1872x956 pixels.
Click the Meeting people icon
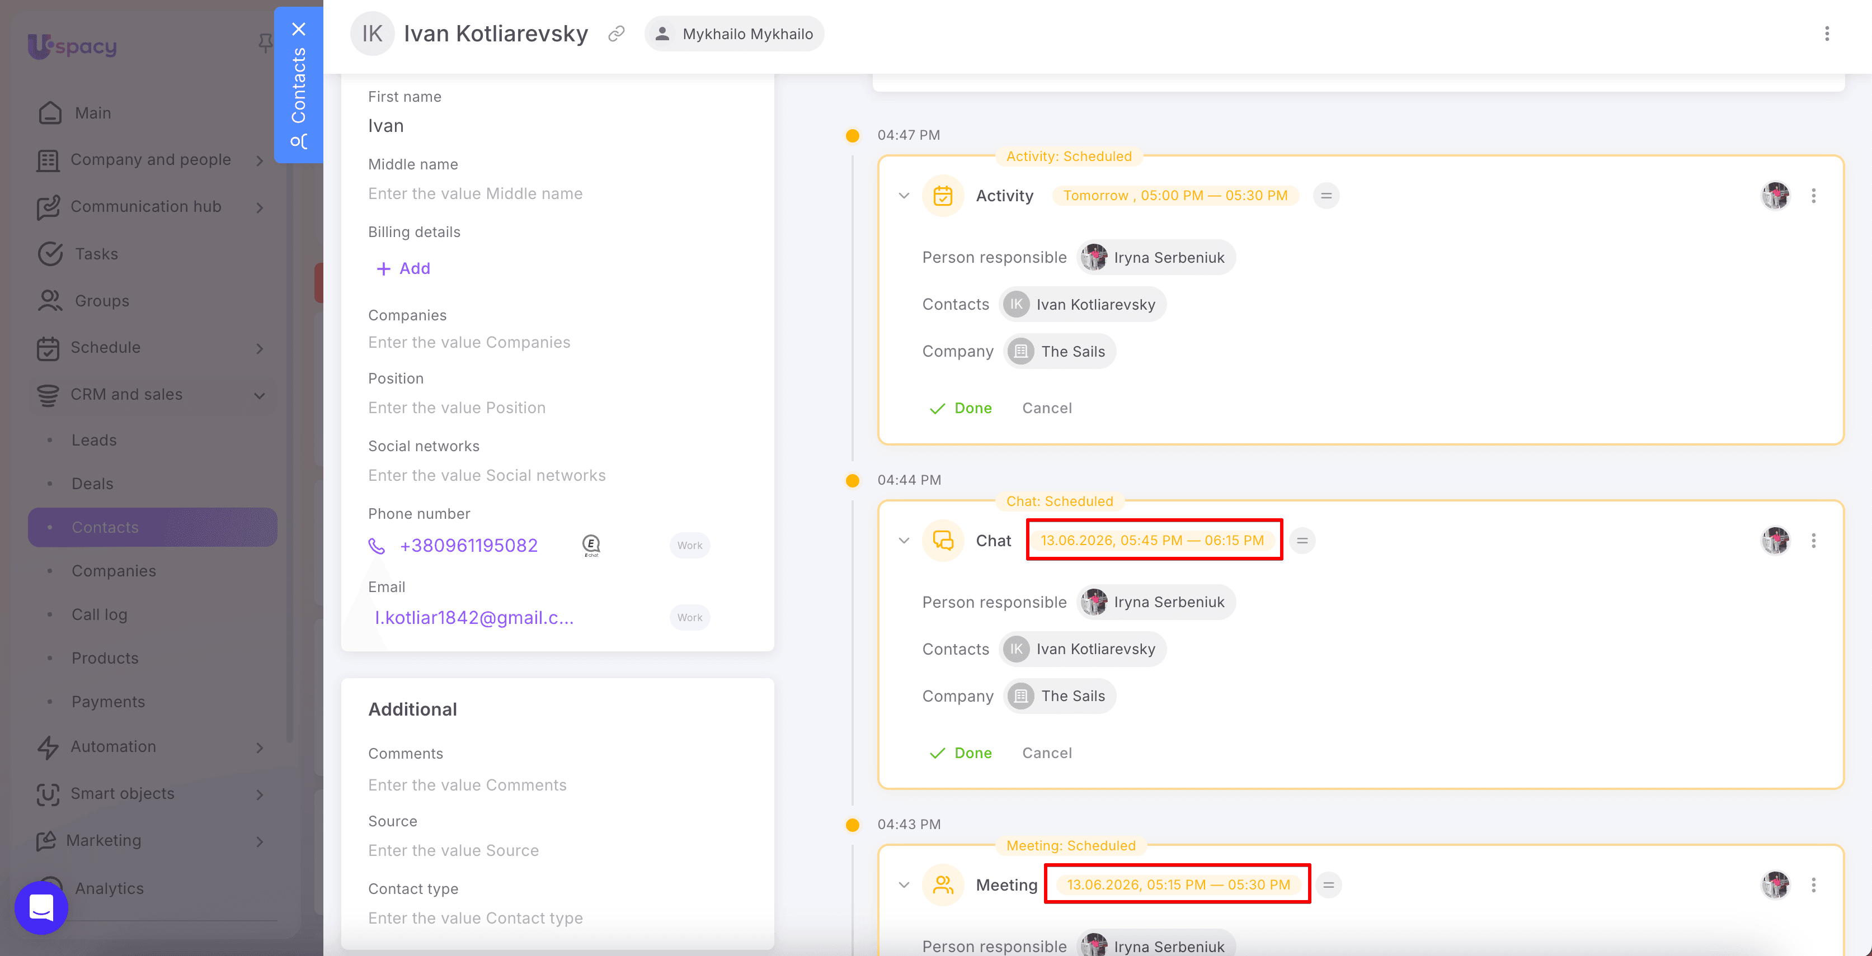(943, 885)
